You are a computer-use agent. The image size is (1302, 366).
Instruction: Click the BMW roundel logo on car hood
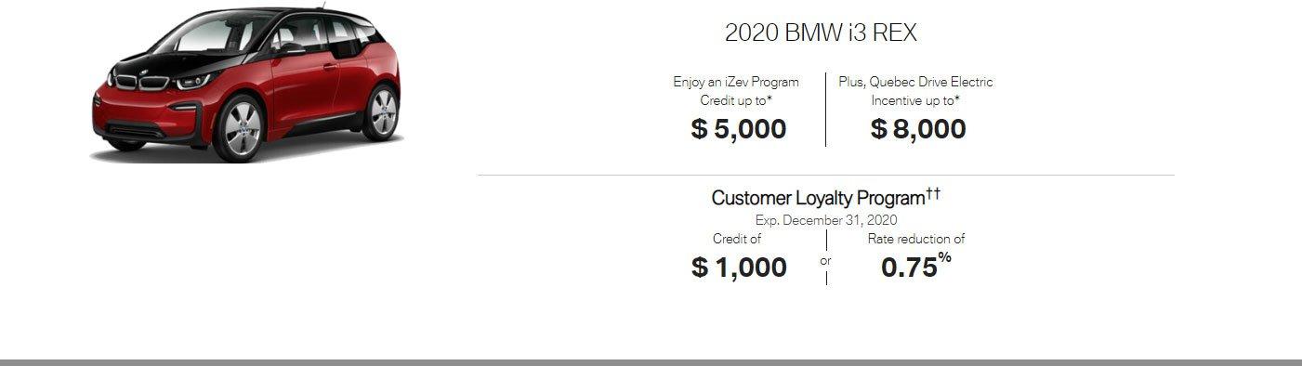tap(142, 72)
